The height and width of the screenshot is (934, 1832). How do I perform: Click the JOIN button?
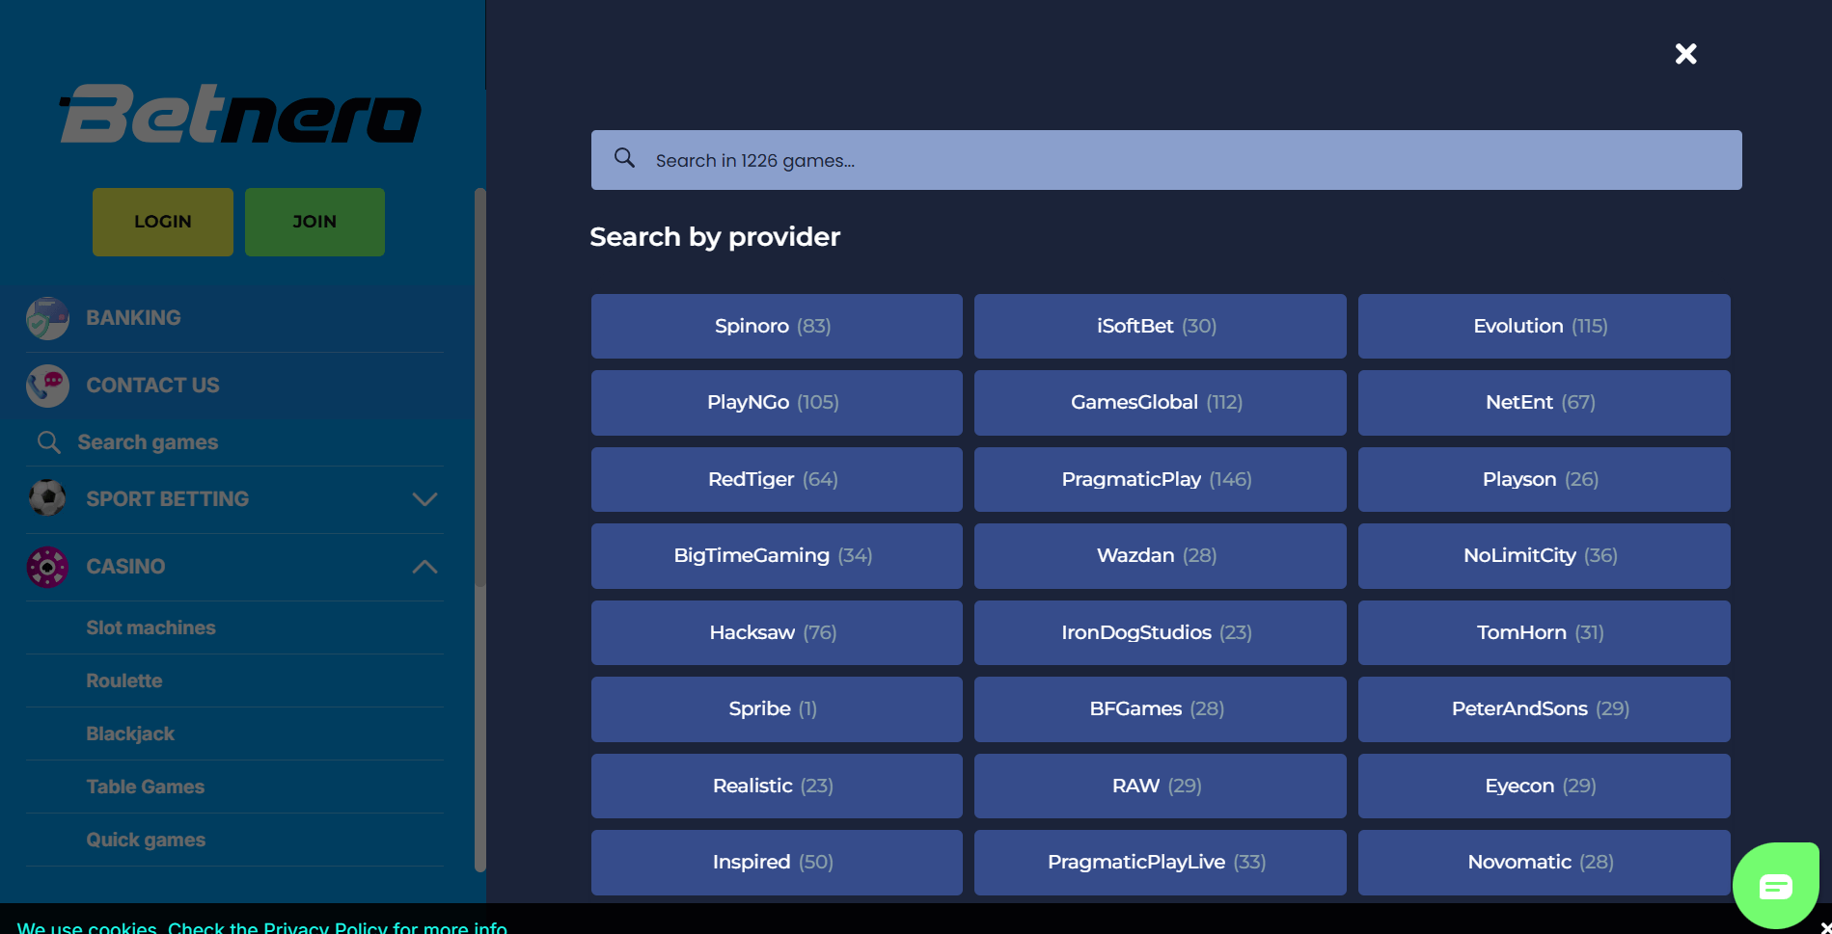(x=314, y=222)
